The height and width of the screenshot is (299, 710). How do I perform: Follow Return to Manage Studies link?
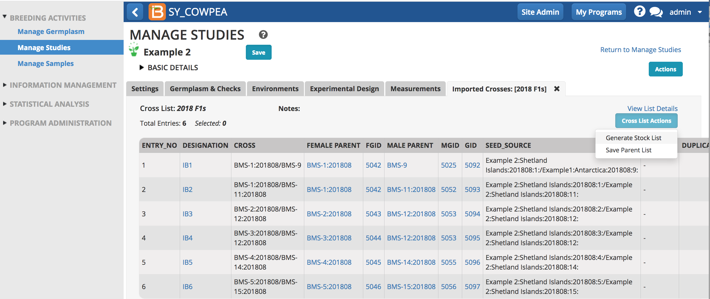coord(641,50)
